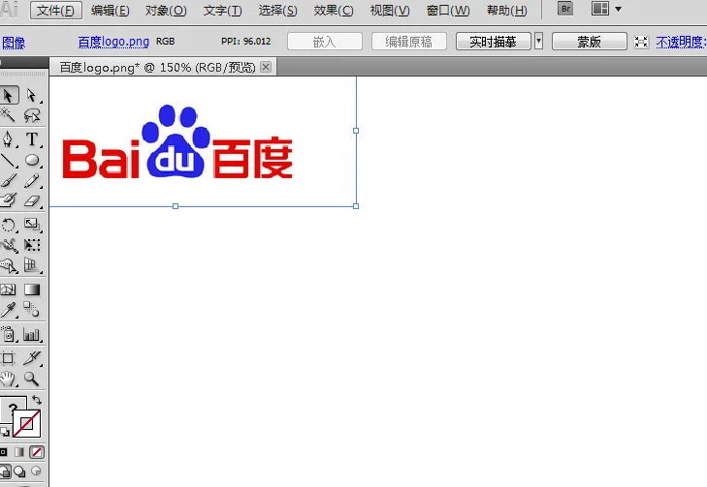Activate the Type (T) tool
This screenshot has width=707, height=487.
tap(32, 139)
